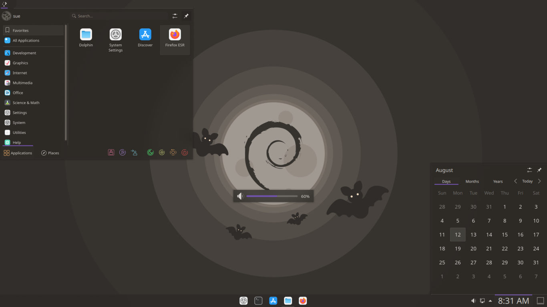Switch calendar to Years view

pyautogui.click(x=498, y=181)
